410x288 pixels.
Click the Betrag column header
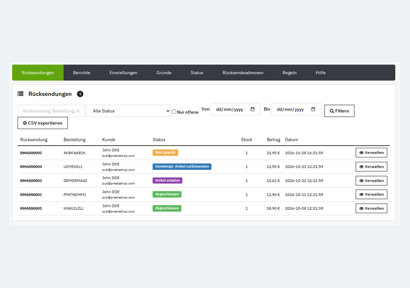273,140
